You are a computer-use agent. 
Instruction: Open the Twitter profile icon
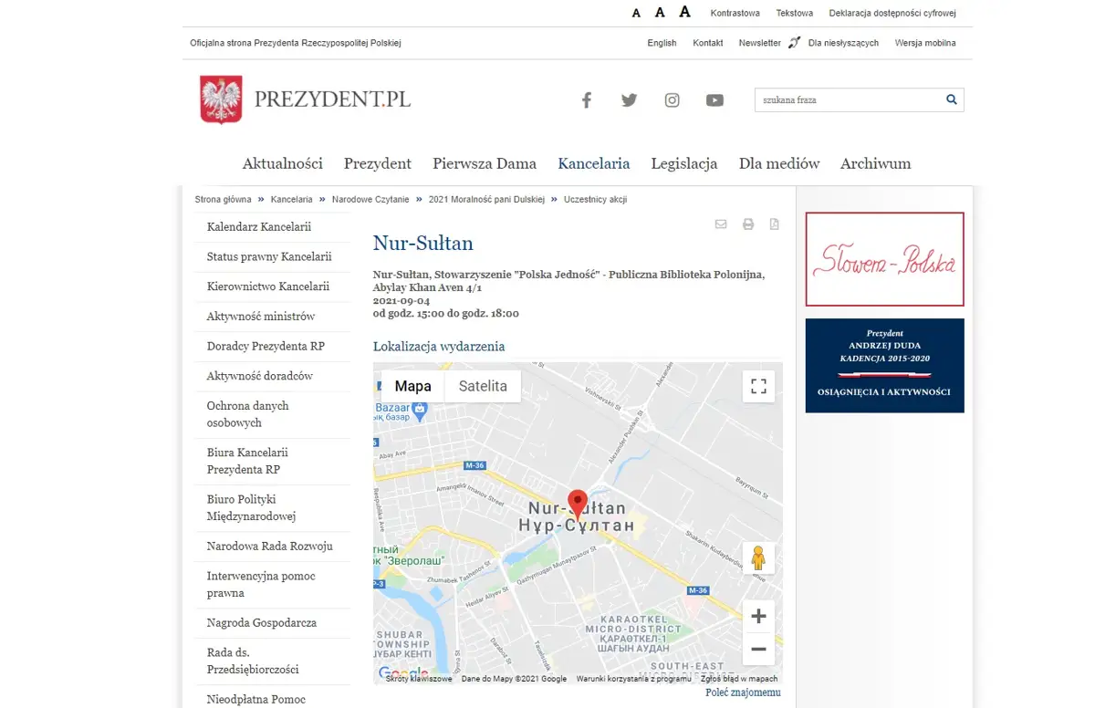[630, 100]
